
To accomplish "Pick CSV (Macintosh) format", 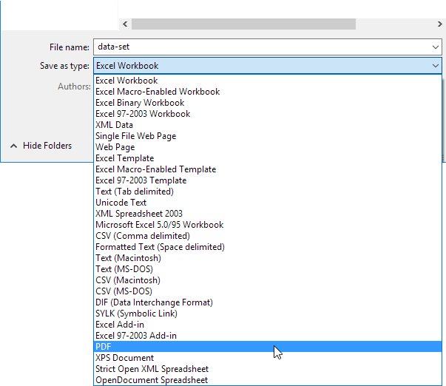I will [267, 280].
